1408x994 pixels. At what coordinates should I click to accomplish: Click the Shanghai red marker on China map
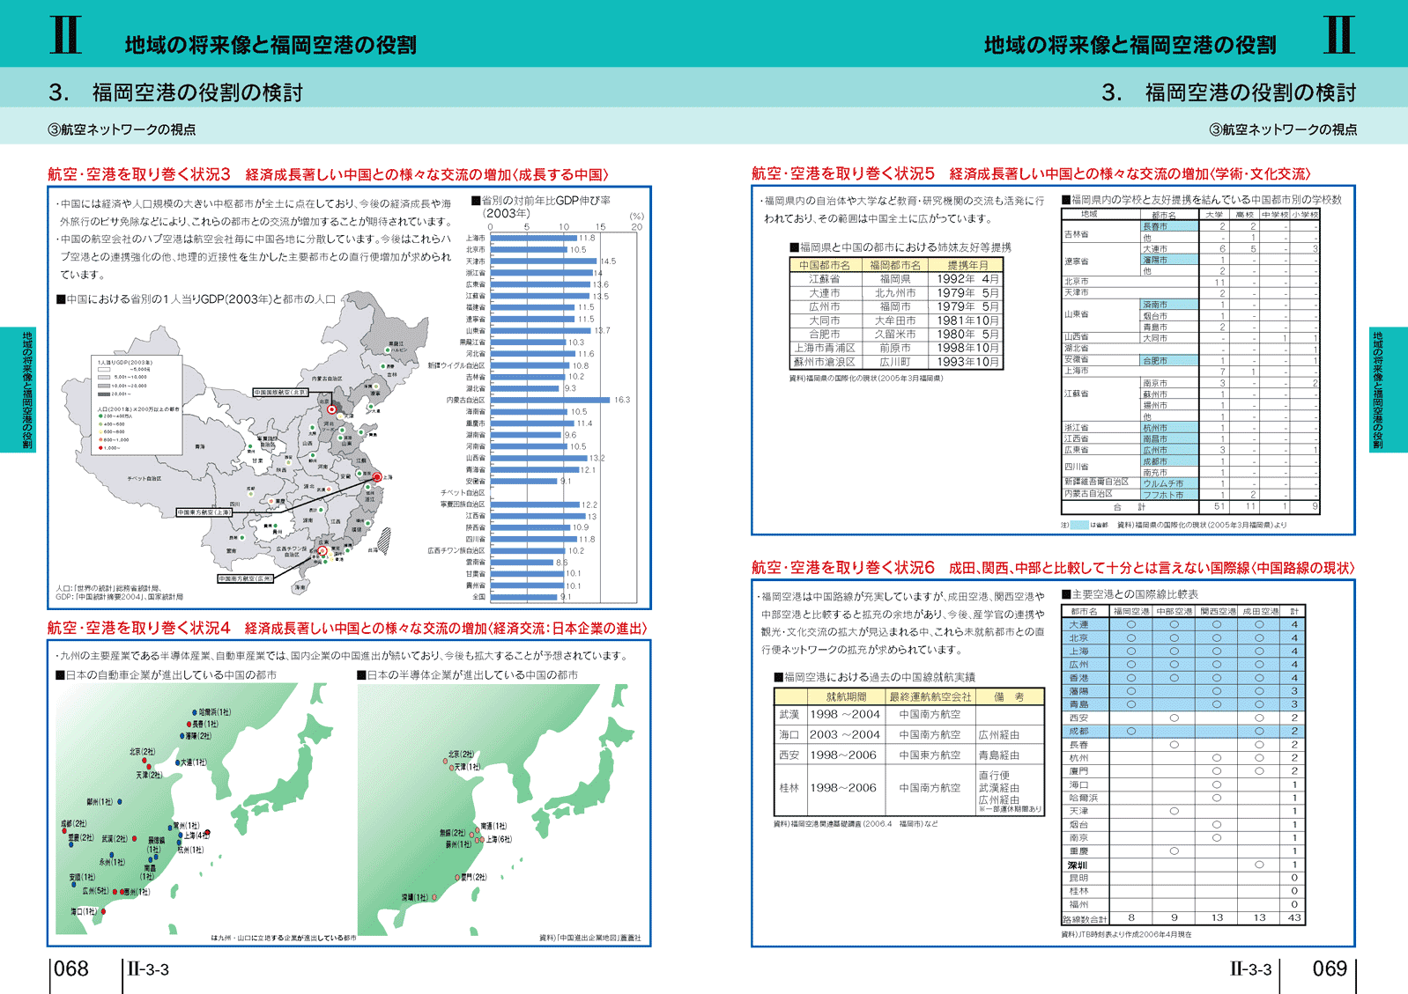pos(377,477)
